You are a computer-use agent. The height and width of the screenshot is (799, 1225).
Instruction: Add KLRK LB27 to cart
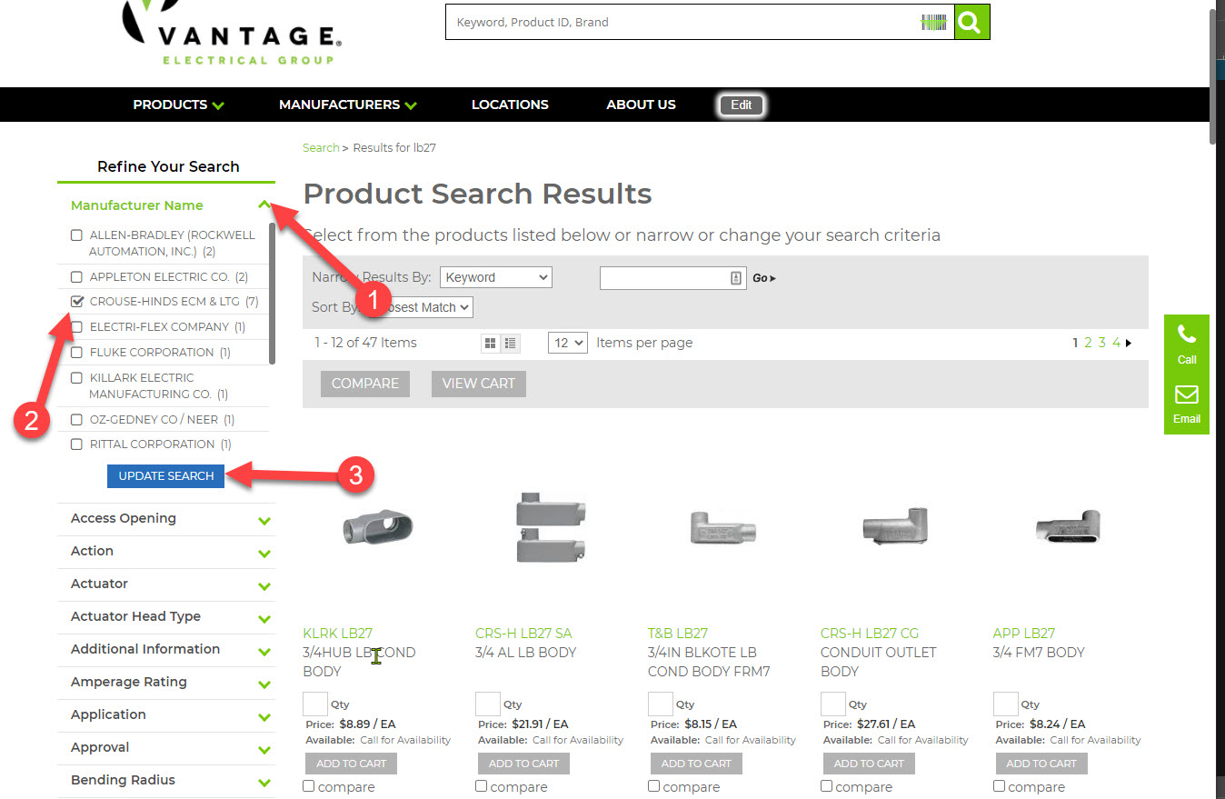point(352,764)
